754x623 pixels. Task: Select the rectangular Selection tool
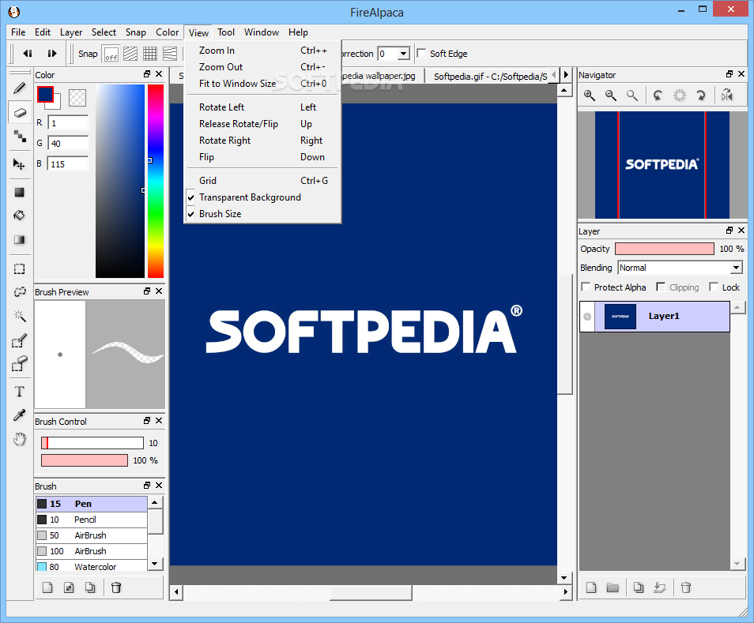click(x=19, y=268)
